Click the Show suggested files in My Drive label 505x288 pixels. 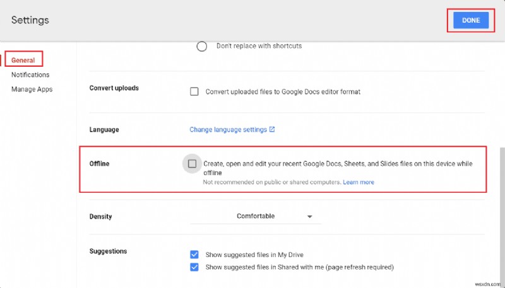coord(254,255)
